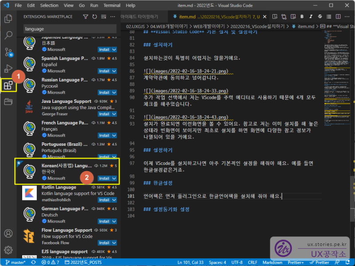The width and height of the screenshot is (355, 266).
Task: Open Source Control view with 10 badge
Action: click(8, 52)
